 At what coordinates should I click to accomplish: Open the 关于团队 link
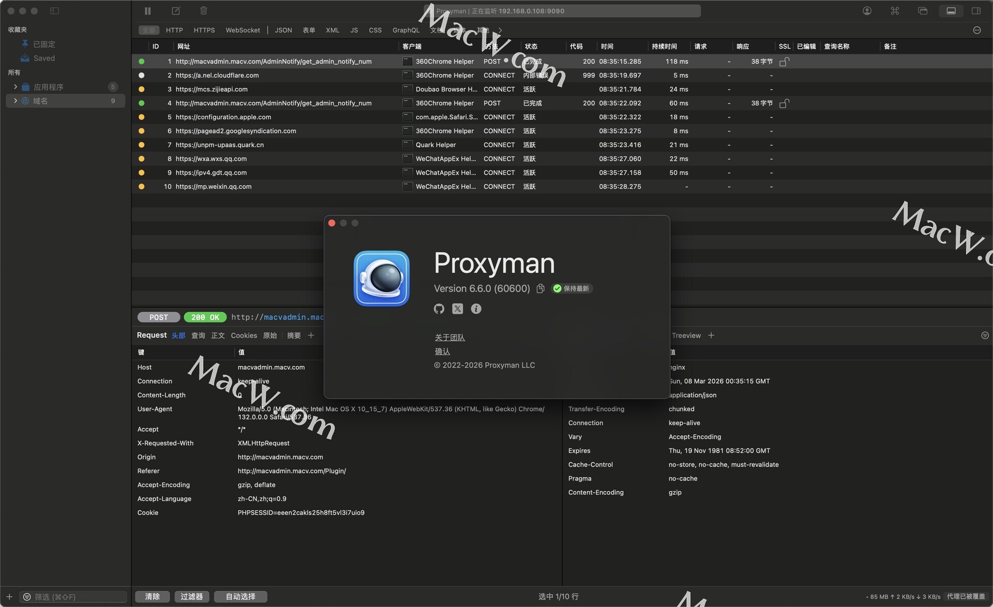click(449, 337)
